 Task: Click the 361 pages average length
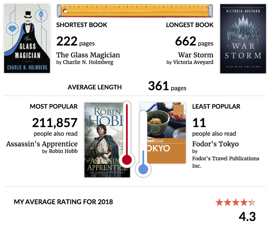[167, 86]
